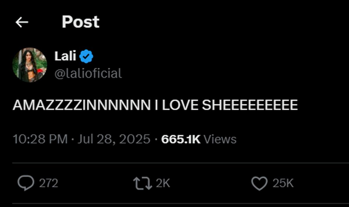
Task: Click the 25K likes count
Action: pos(283,183)
